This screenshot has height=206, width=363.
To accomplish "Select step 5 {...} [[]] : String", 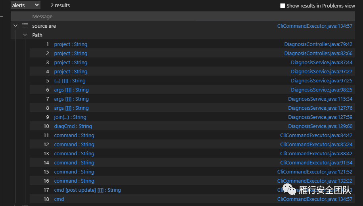I will point(70,81).
